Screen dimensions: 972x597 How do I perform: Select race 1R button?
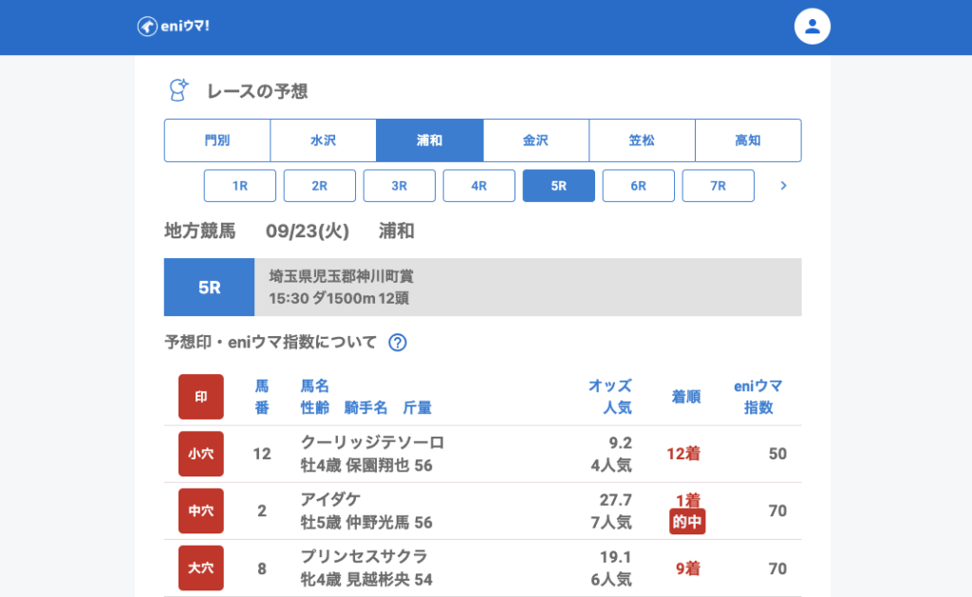240,186
